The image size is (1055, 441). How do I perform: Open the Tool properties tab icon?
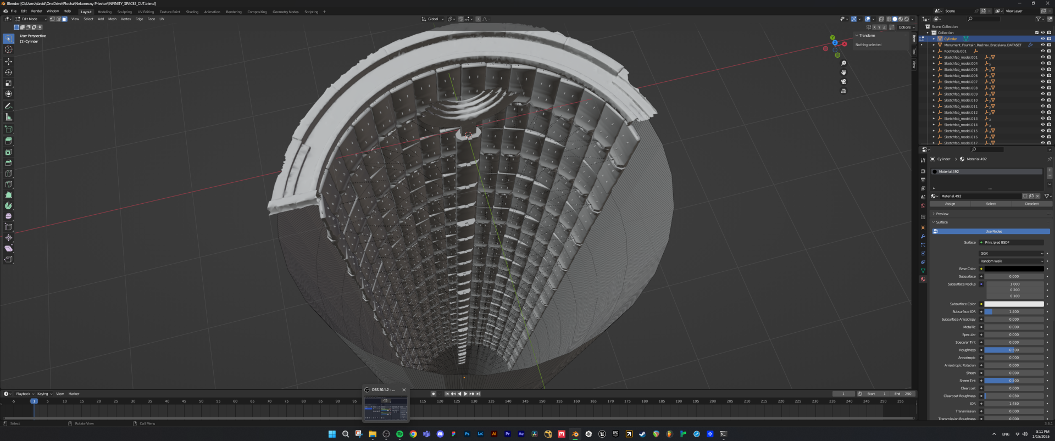923,160
